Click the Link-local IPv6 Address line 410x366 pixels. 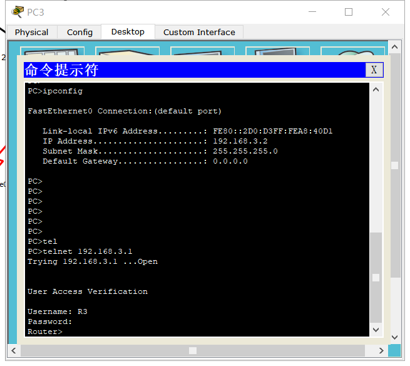coord(188,131)
